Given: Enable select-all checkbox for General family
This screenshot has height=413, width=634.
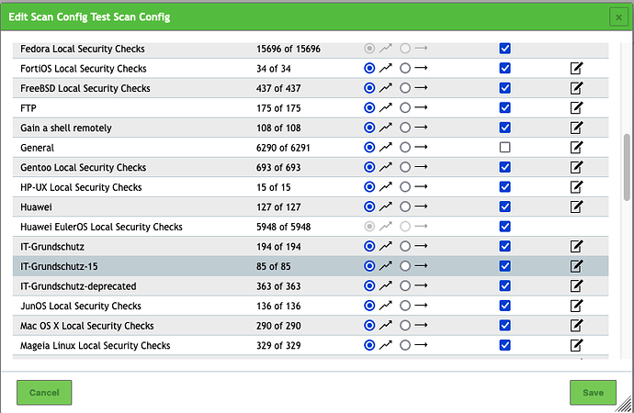Looking at the screenshot, I should coord(504,148).
